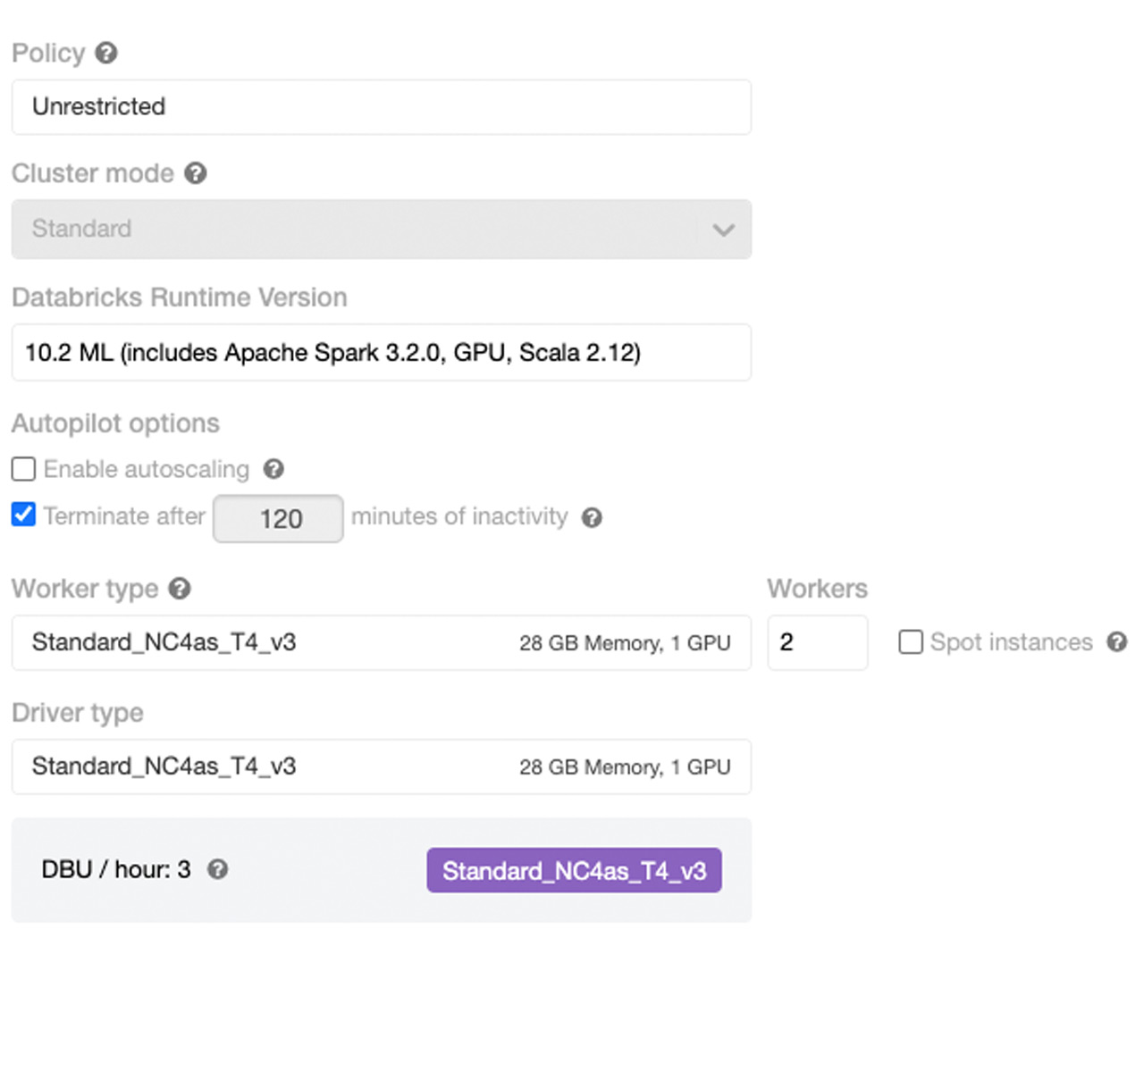This screenshot has height=1072, width=1144.
Task: Click the purple Standard_NC4as_T4_v3 badge
Action: click(574, 870)
